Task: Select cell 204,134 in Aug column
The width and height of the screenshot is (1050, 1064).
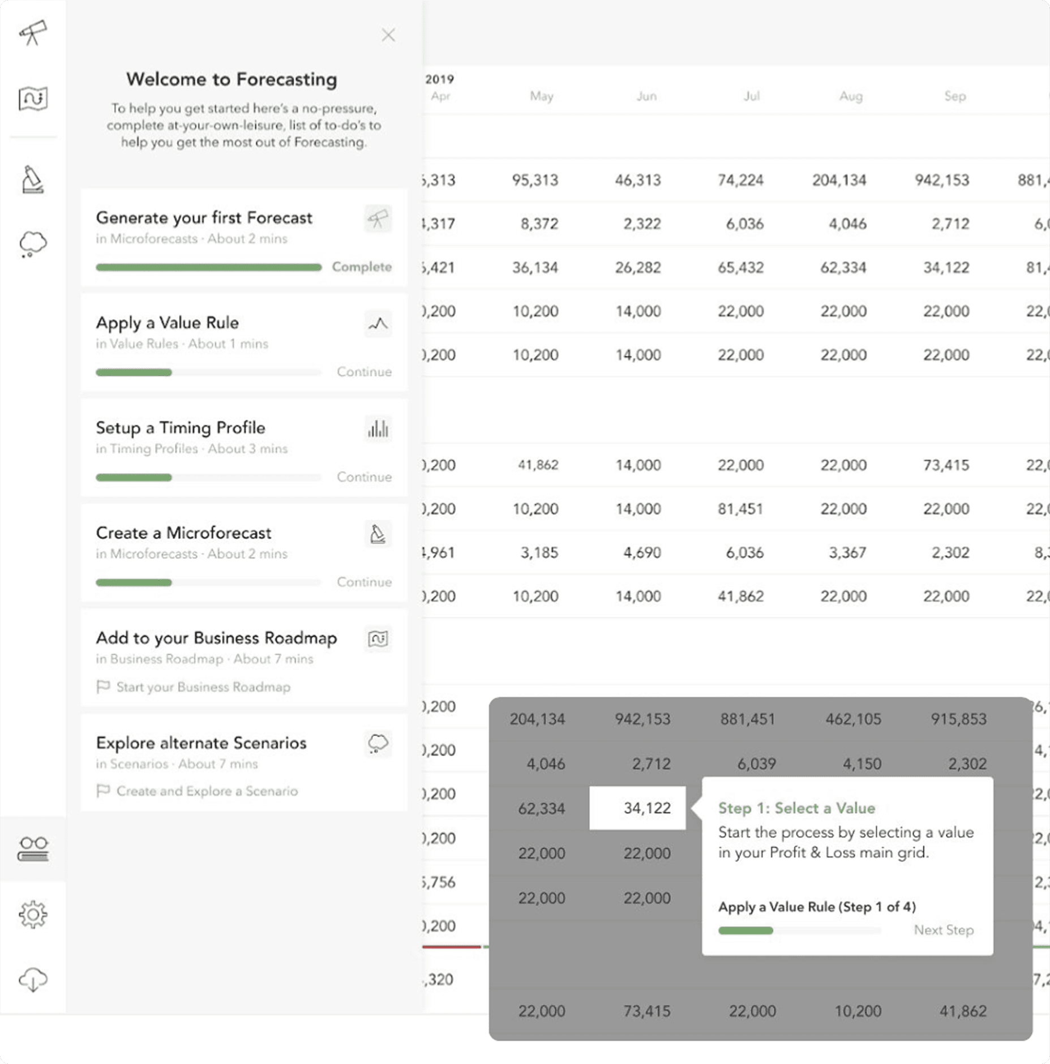Action: (x=839, y=180)
